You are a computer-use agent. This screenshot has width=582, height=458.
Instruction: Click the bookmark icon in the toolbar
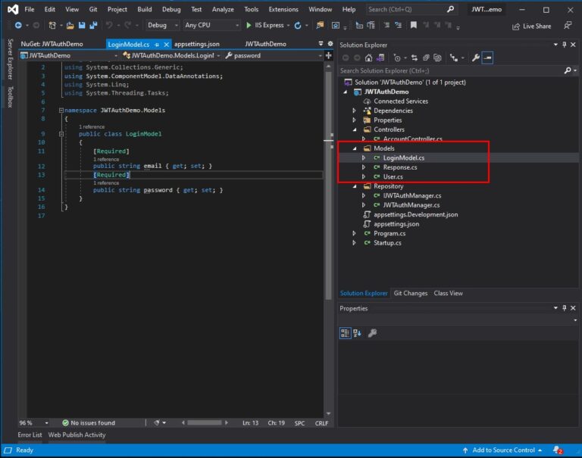coord(413,25)
